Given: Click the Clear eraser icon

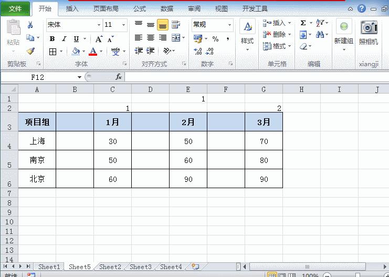Looking at the screenshot, I should tap(303, 46).
